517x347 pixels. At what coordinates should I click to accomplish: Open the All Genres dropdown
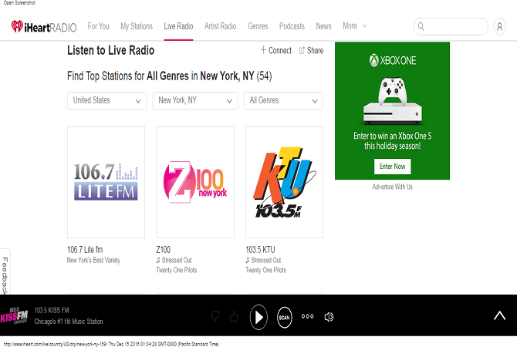click(283, 100)
